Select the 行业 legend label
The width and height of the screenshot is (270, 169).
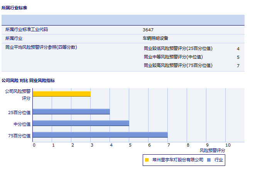coord(218,160)
